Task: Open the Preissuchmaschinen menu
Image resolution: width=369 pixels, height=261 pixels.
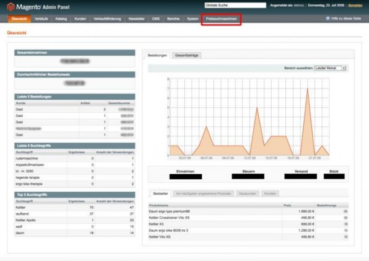Action: click(x=222, y=19)
